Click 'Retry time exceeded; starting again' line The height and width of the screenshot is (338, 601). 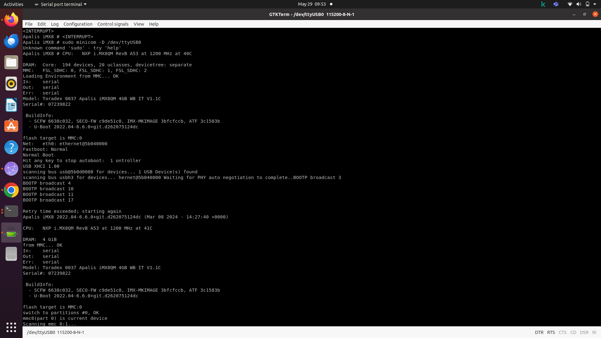[72, 211]
